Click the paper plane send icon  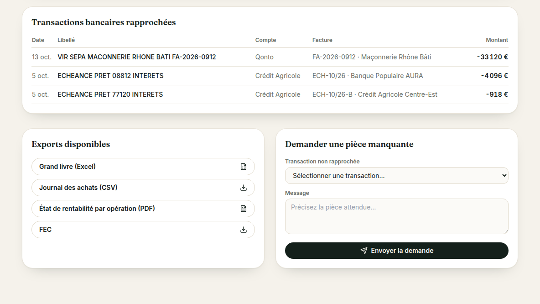[363, 251]
